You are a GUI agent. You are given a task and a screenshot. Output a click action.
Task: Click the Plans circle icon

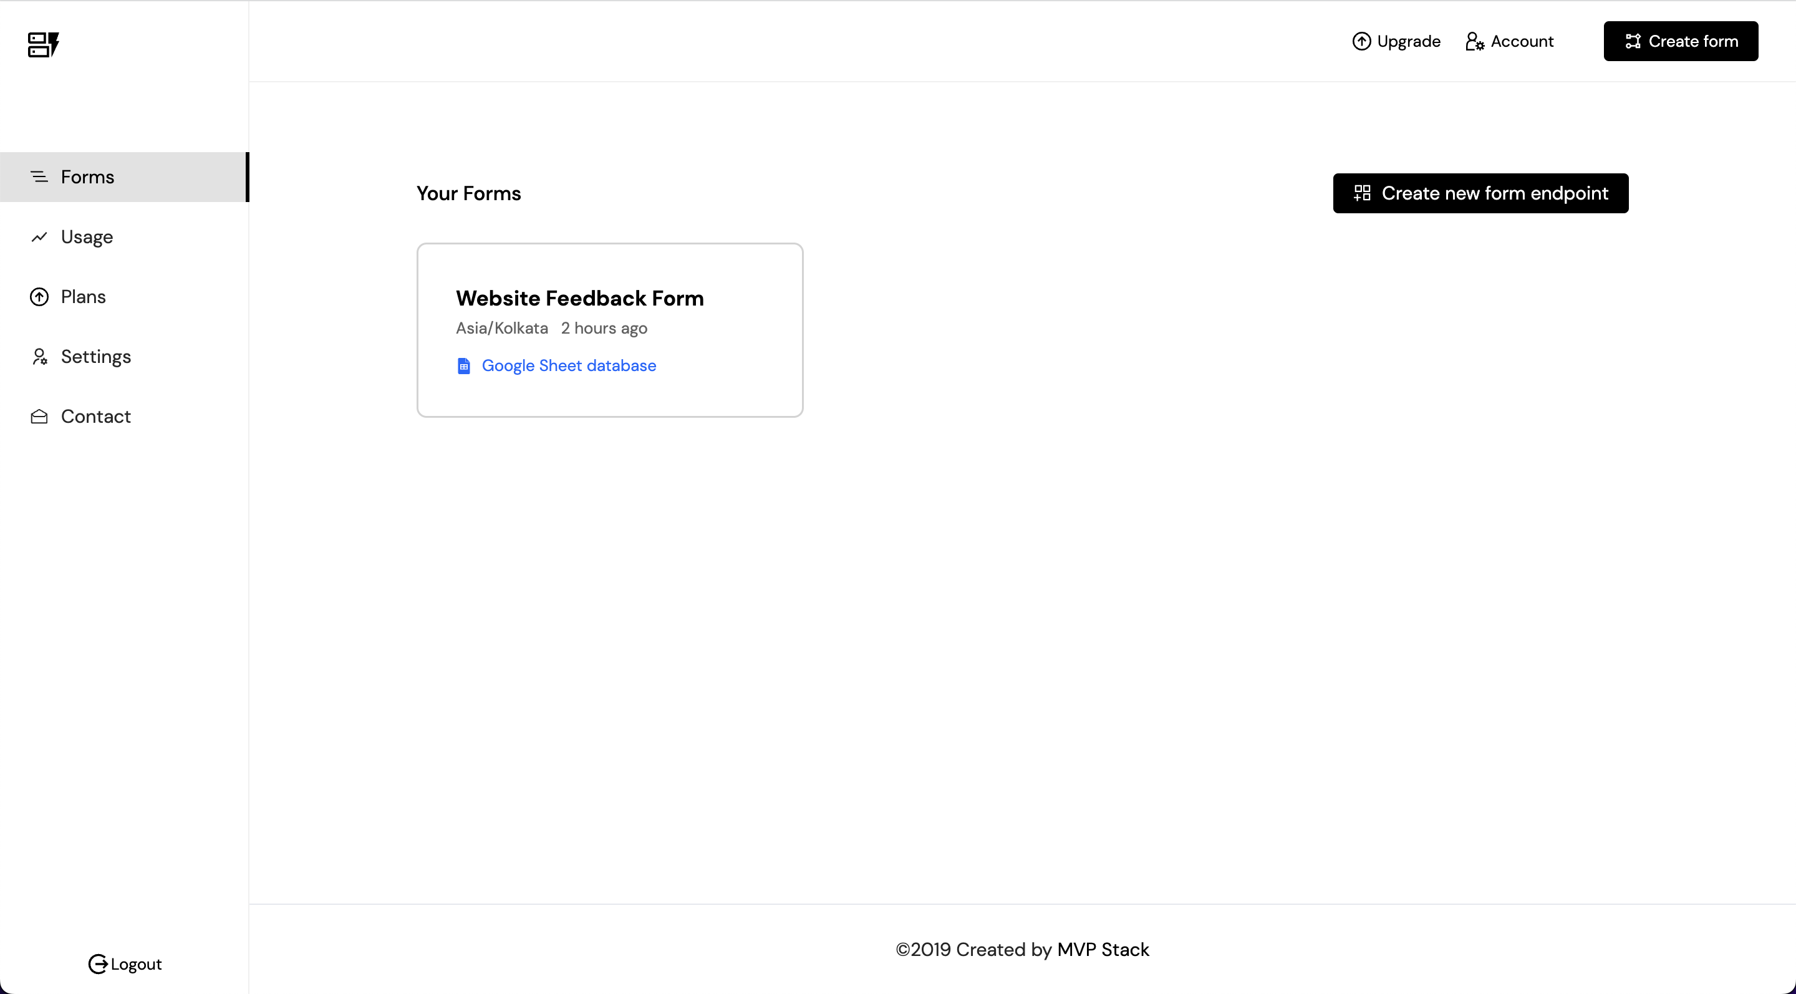(x=39, y=296)
